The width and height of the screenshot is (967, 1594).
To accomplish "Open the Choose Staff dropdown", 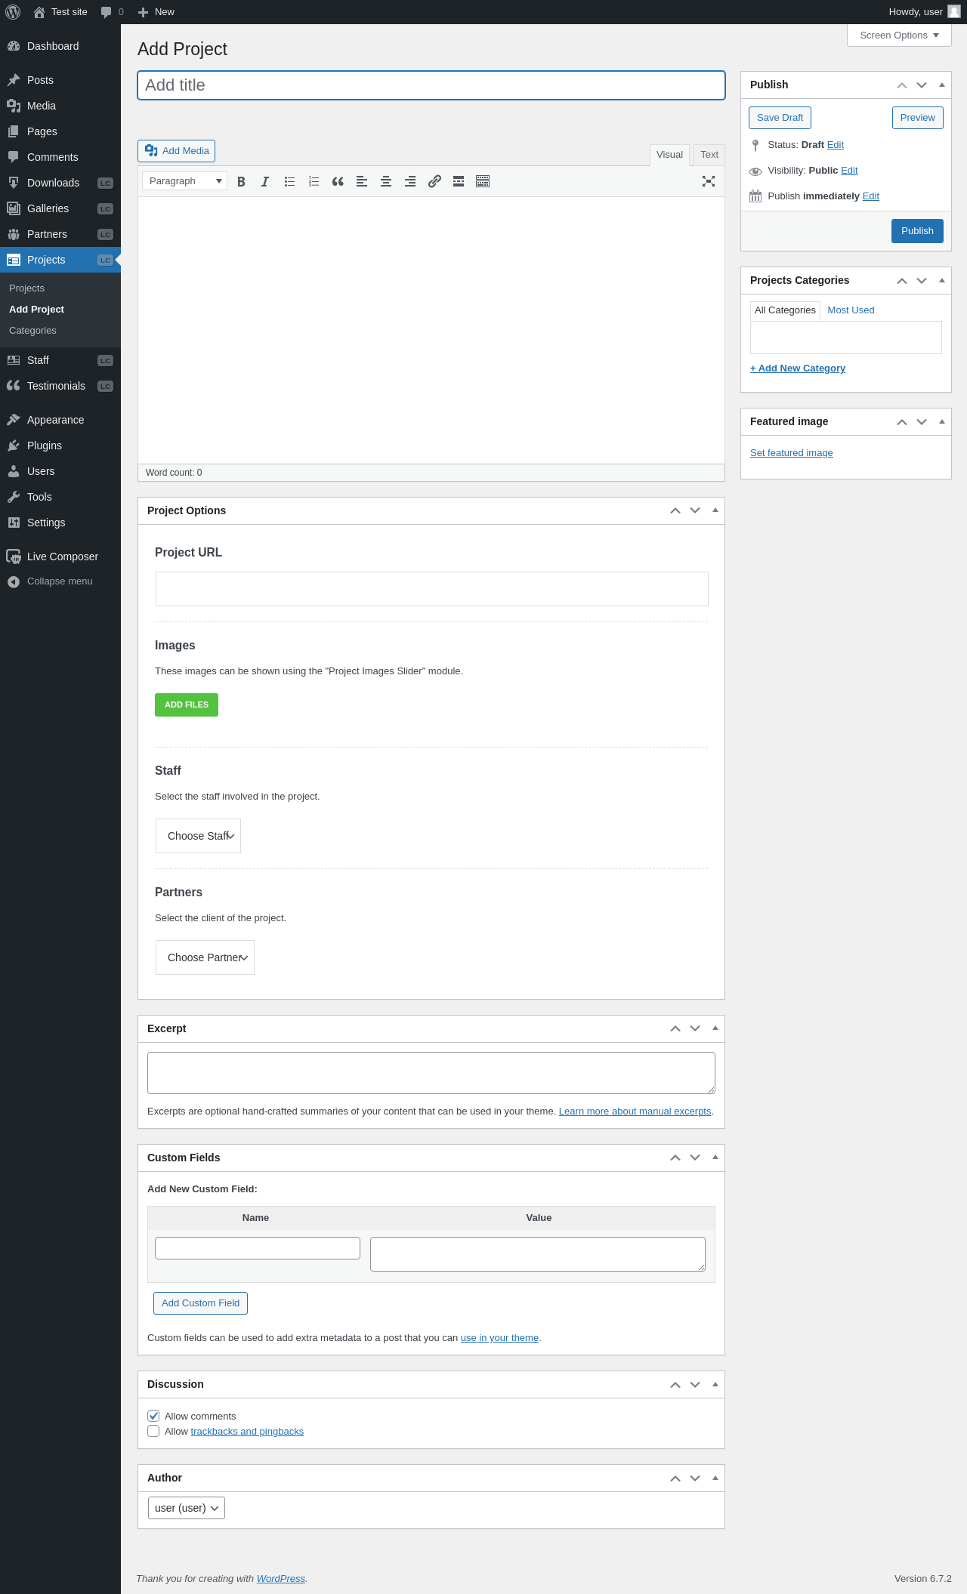I will tap(198, 836).
